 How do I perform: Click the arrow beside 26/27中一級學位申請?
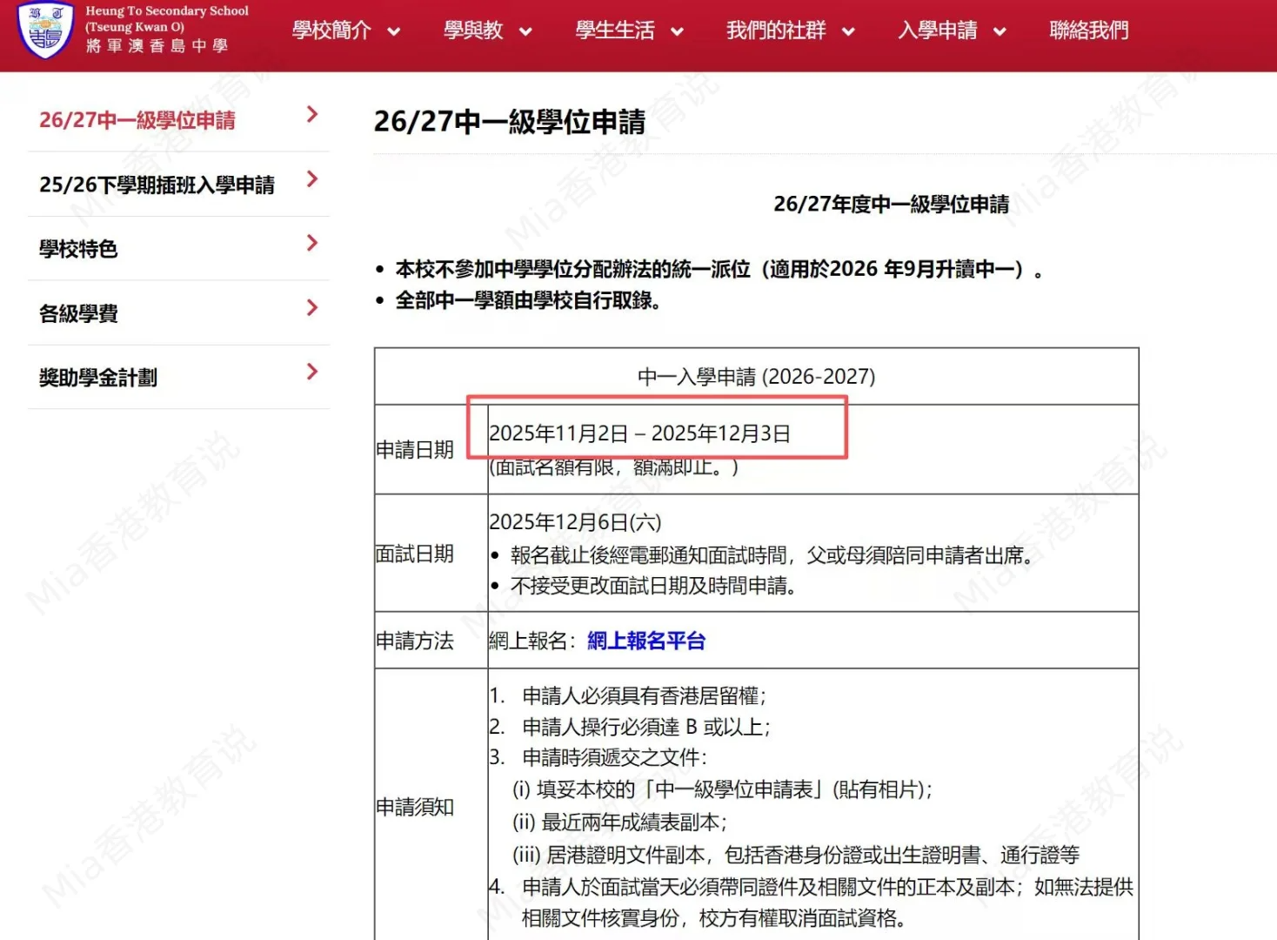312,115
